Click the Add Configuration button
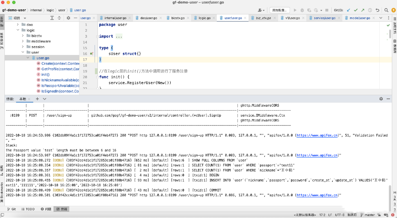Image resolution: width=397 pixels, height=218 pixels. (x=280, y=10)
